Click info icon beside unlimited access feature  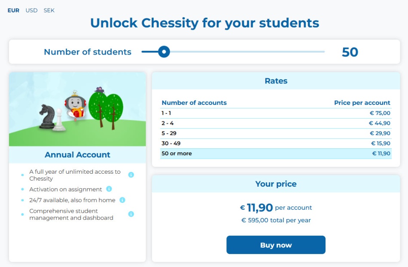[131, 175]
